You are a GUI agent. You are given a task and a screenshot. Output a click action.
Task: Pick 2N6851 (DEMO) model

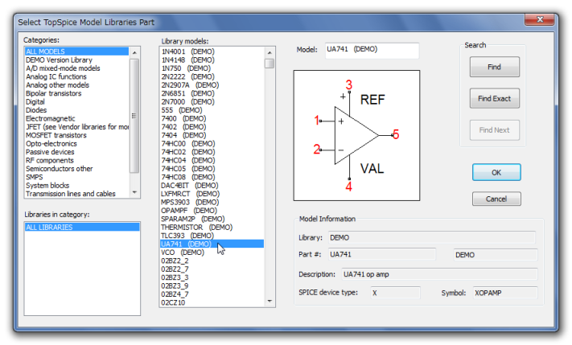pos(212,93)
